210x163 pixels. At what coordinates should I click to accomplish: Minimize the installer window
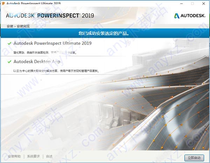pyautogui.click(x=181, y=3)
